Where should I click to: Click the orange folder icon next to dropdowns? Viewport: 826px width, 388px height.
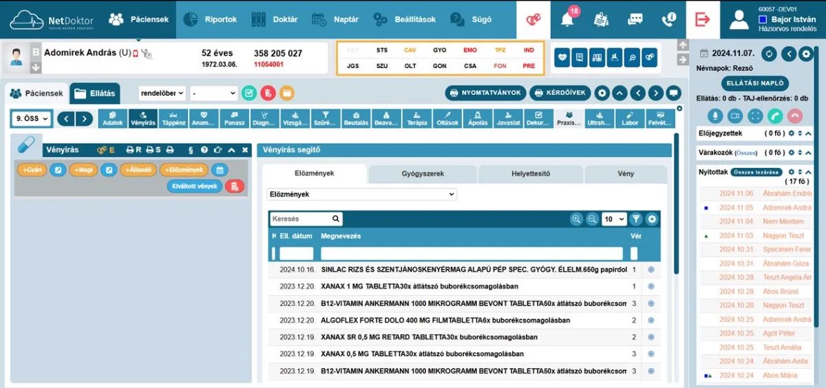(x=286, y=93)
